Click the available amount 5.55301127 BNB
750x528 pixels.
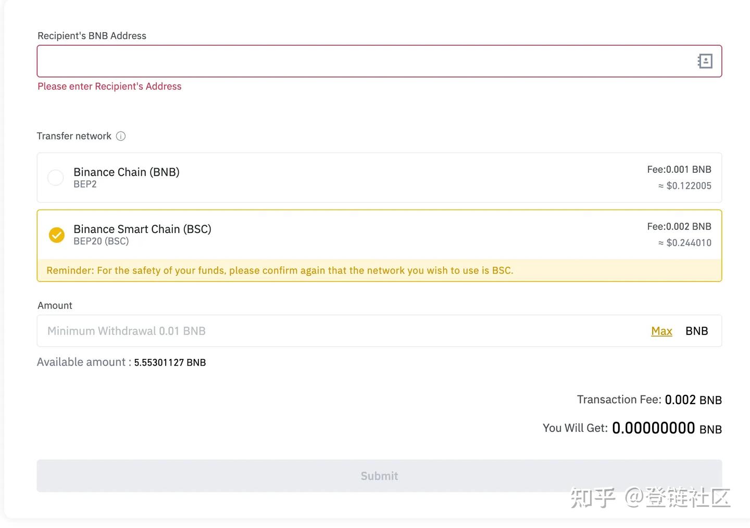click(x=170, y=363)
